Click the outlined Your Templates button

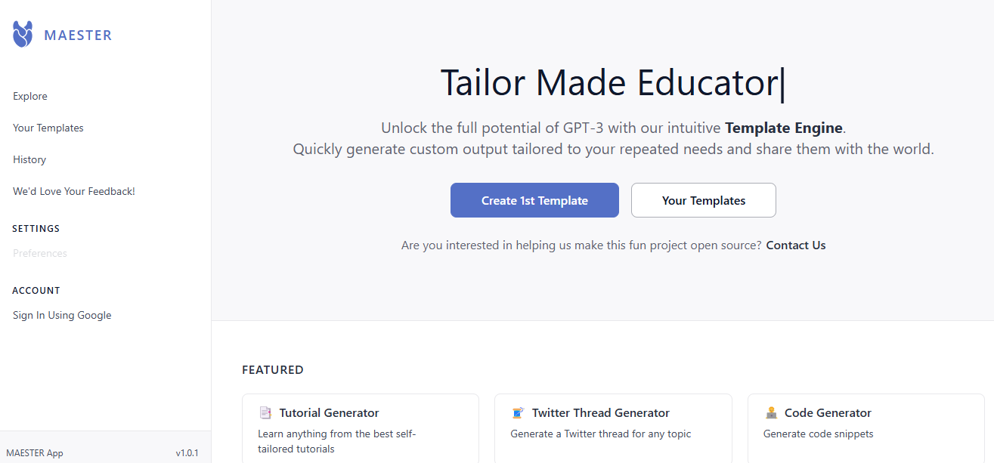[x=704, y=200]
